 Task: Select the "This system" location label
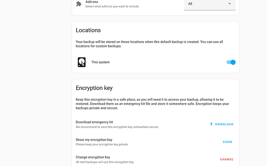(x=101, y=62)
